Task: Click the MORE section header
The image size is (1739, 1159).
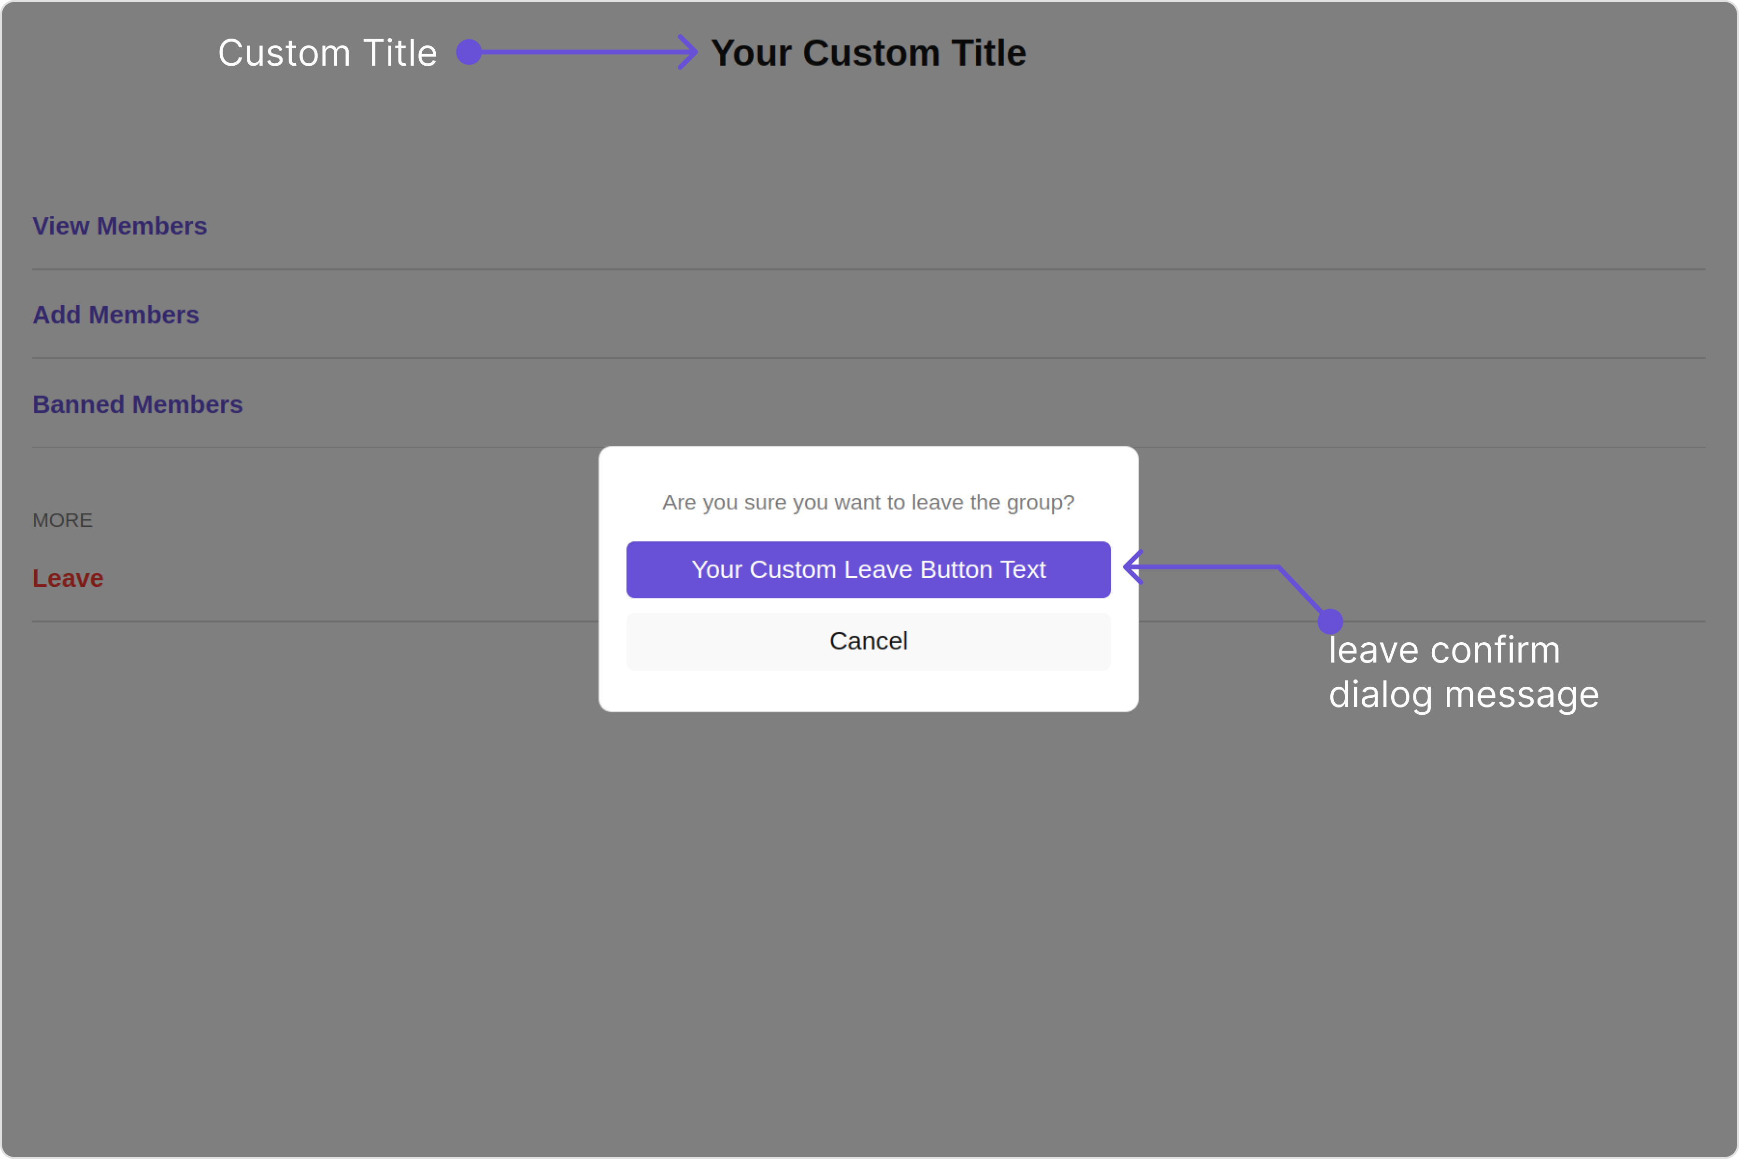Action: click(63, 521)
